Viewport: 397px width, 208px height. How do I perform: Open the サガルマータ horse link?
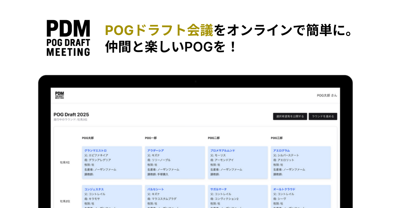219,189
